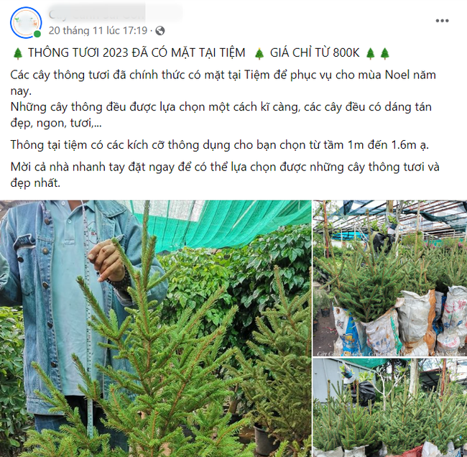Click paragraph starting Các cây thông tươi
The height and width of the screenshot is (457, 467).
click(223, 83)
